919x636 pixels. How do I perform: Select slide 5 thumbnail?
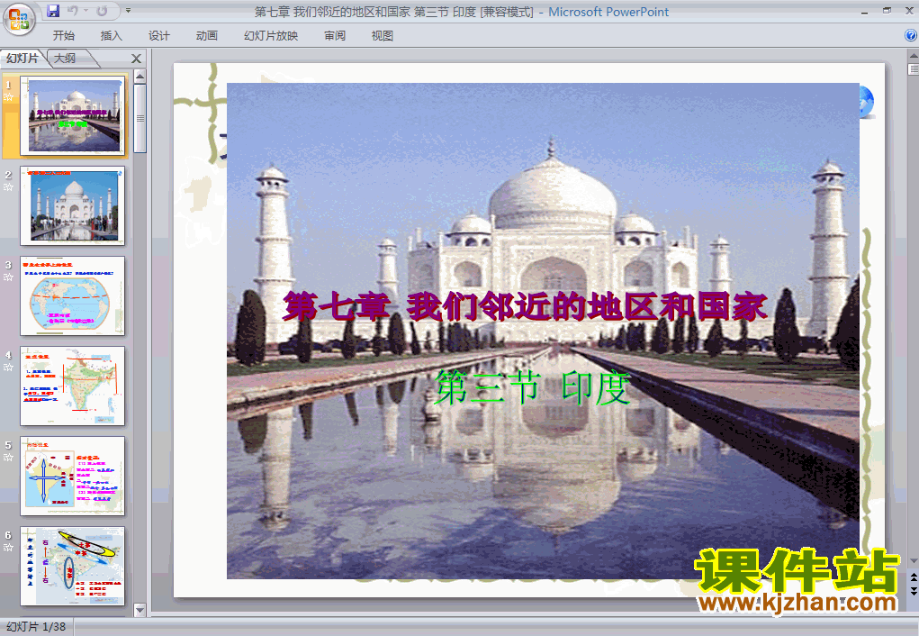click(73, 476)
